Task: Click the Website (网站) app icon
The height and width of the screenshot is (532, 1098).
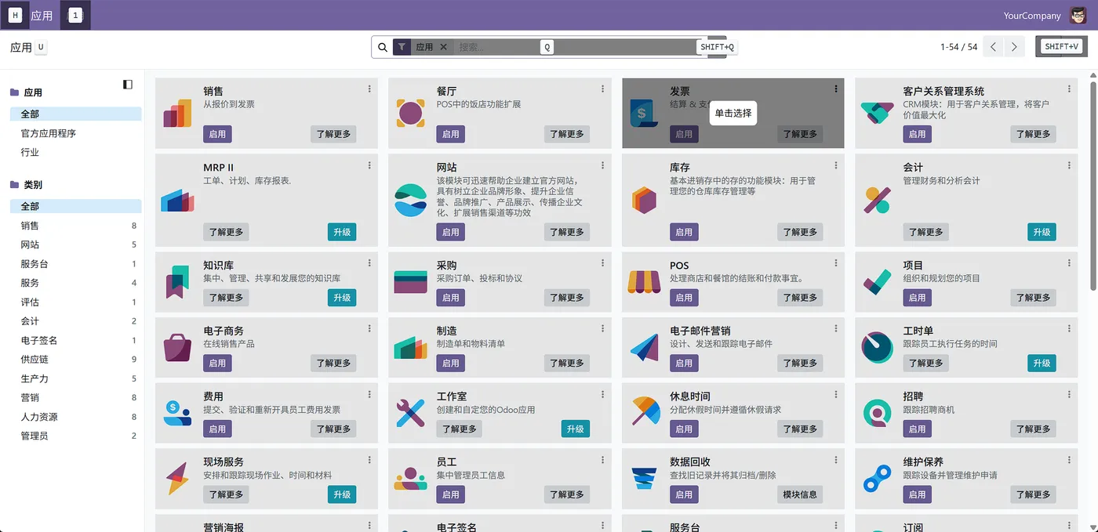Action: point(411,201)
